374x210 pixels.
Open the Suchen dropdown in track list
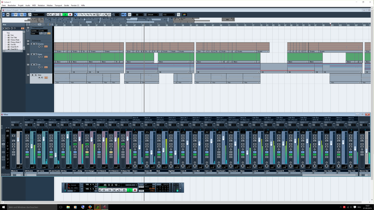tap(34, 31)
